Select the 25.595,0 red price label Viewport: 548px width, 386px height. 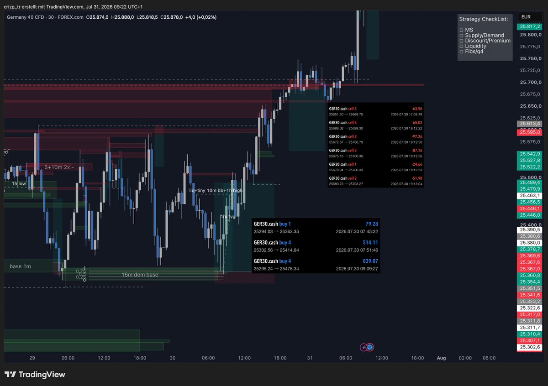pos(529,132)
